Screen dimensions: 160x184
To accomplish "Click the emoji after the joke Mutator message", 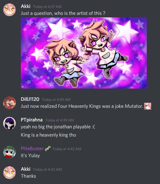I will 148,106.
